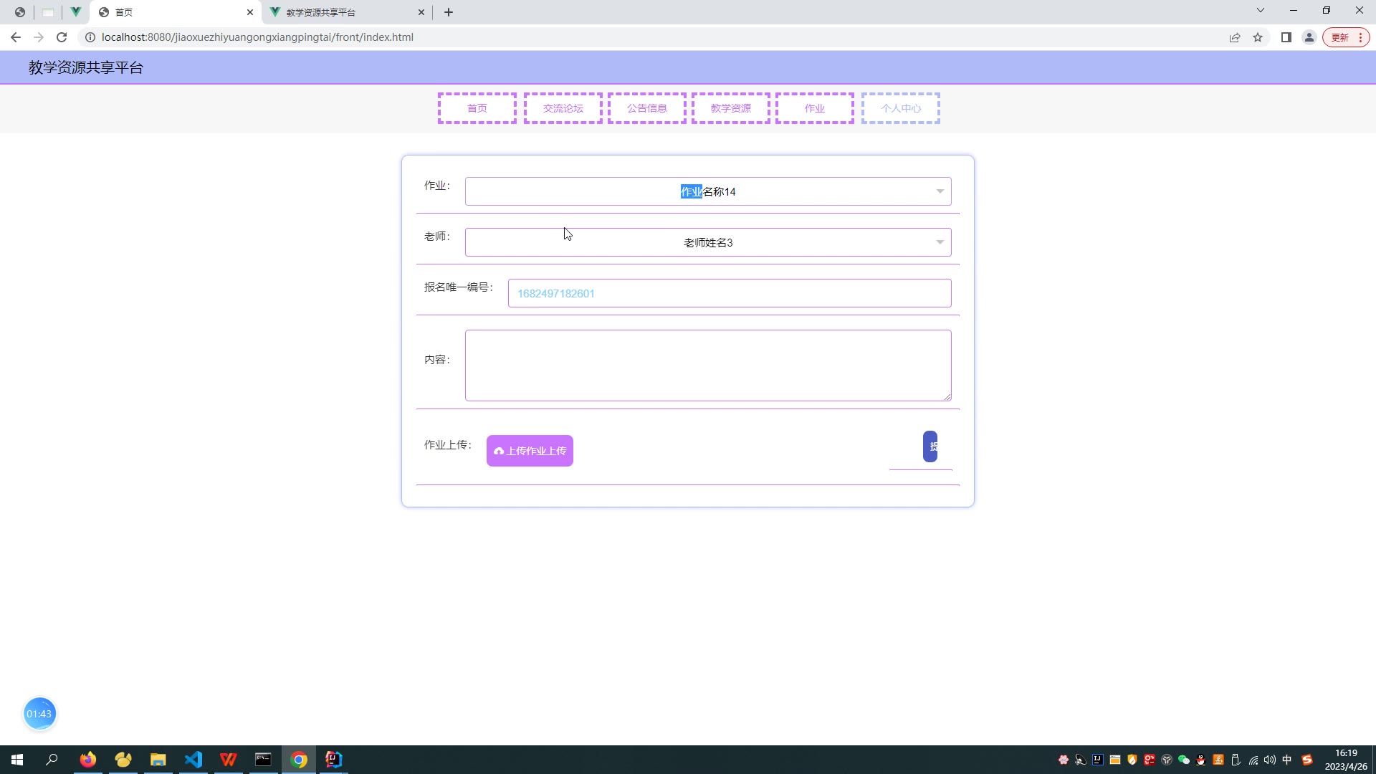Click the Chrome profile avatar icon
Screen dimensions: 1376x774
[1309, 37]
